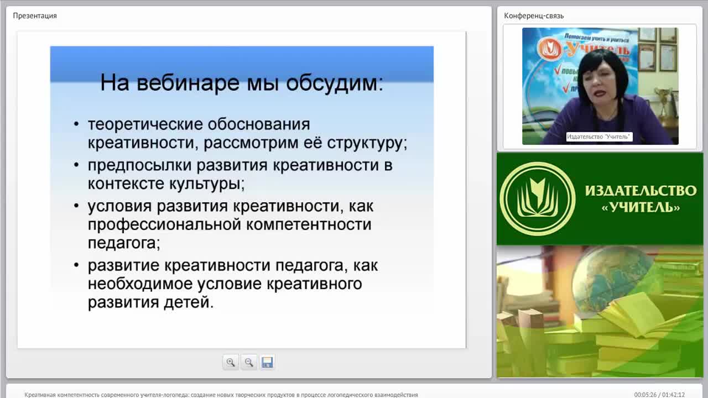Viewport: 708px width, 398px height.
Task: Click the slide heading На вебинаре мы обсудим
Action: pyautogui.click(x=242, y=83)
